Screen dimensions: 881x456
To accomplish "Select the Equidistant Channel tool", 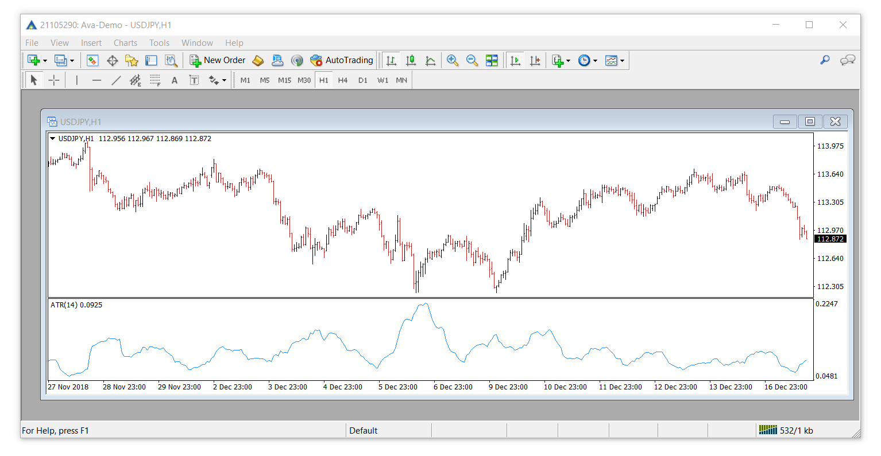I will point(136,80).
